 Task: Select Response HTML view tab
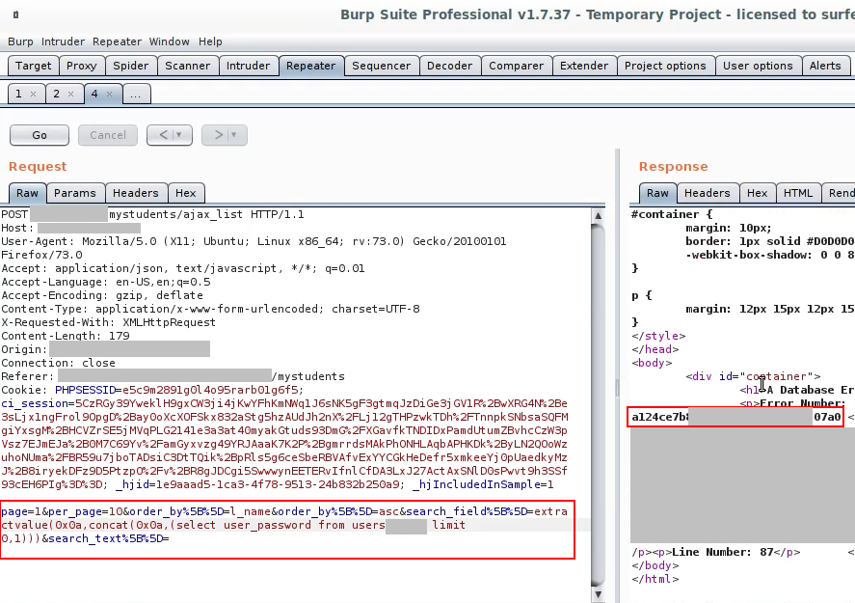click(x=798, y=193)
